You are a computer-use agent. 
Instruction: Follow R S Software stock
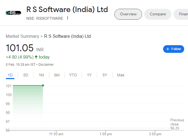173,49
